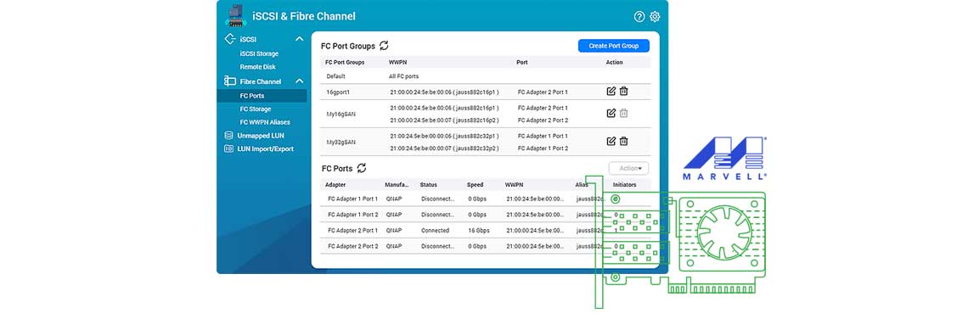This screenshot has width=968, height=319.
Task: Select FC Adapter 2 Port 1 in FC Ports
Action: pos(485,230)
